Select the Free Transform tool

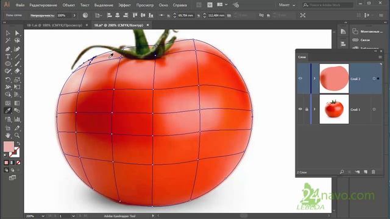click(x=17, y=87)
